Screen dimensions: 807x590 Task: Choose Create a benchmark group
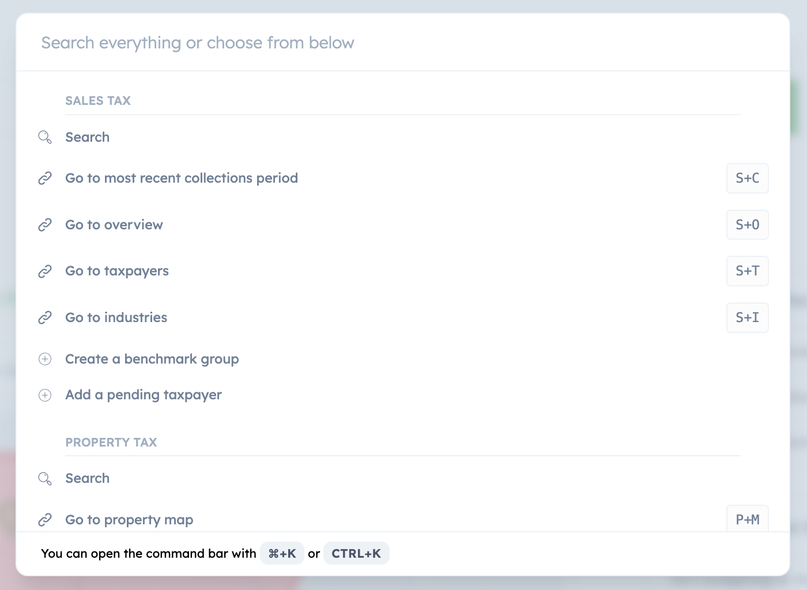(x=152, y=359)
